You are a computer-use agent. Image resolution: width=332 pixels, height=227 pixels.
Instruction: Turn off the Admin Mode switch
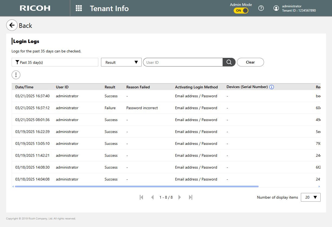click(x=241, y=11)
